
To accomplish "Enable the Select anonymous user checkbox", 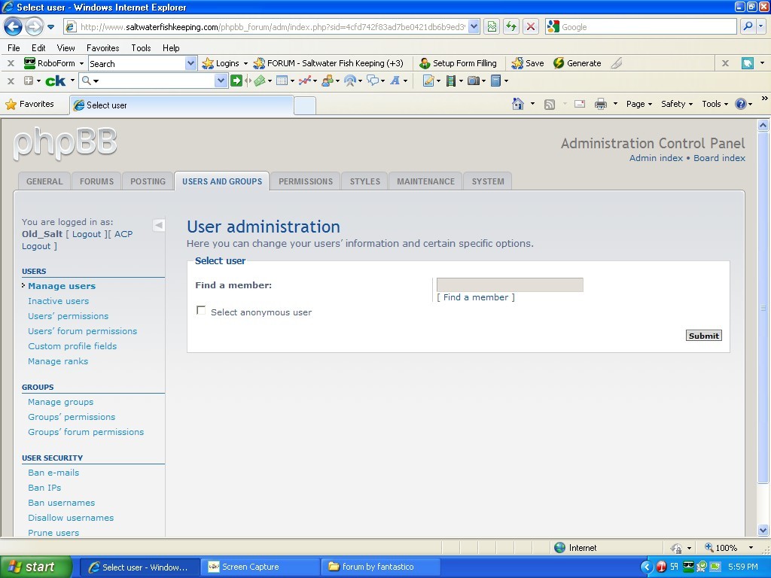I will [201, 310].
